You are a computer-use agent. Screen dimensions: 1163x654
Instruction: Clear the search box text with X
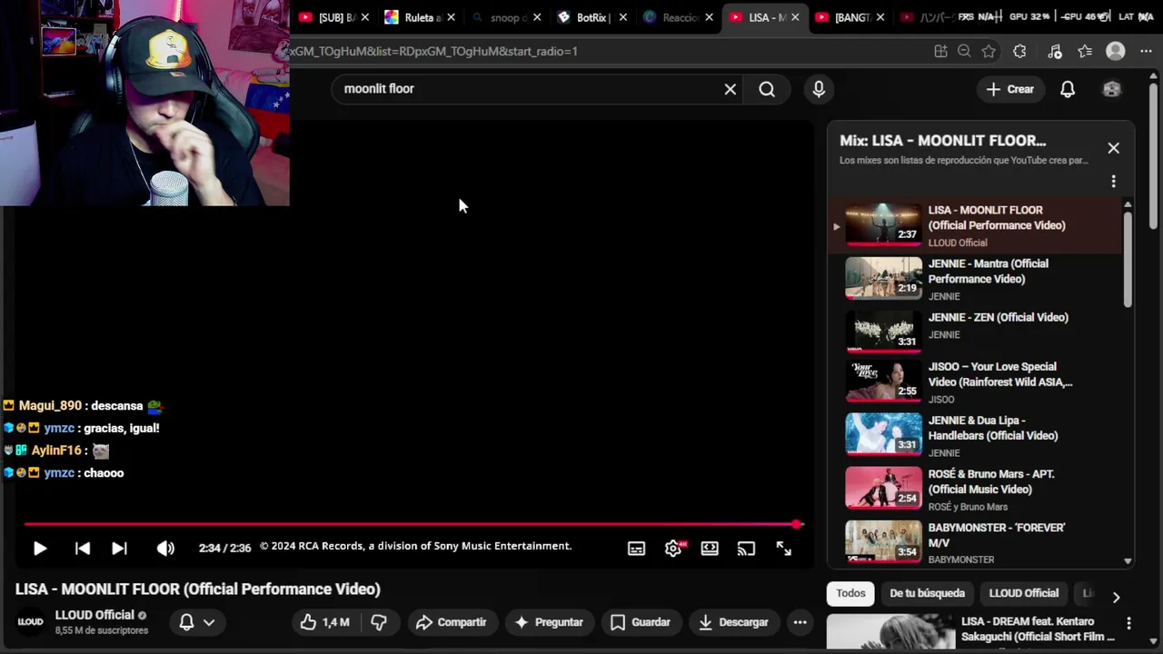730,89
